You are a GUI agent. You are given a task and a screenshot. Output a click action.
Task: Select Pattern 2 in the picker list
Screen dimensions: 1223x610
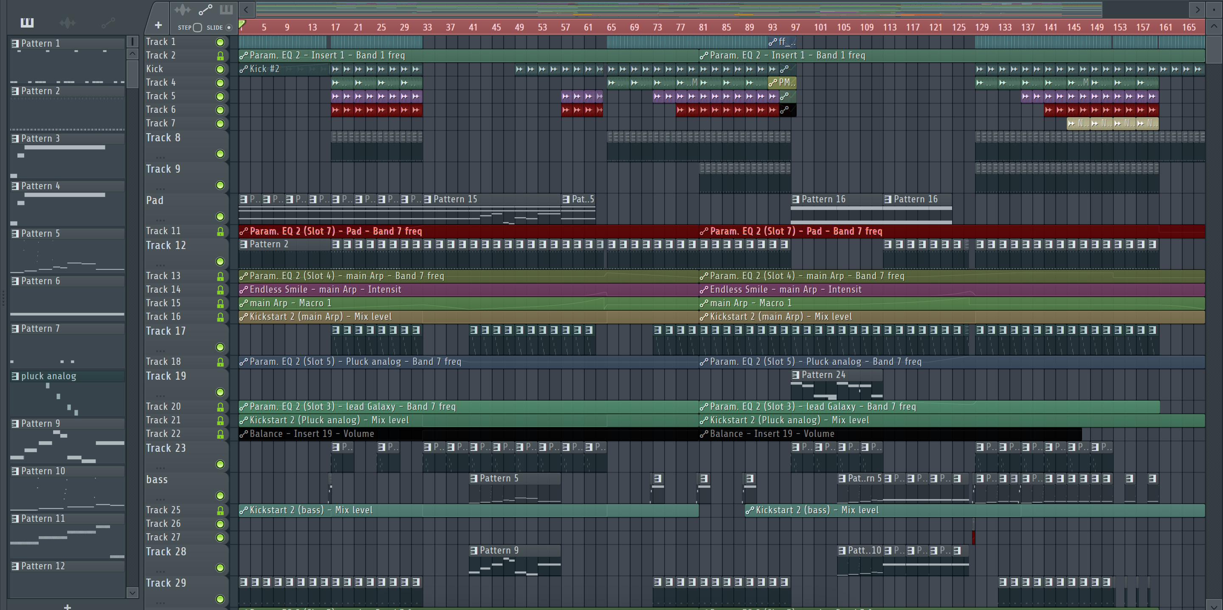(x=68, y=91)
